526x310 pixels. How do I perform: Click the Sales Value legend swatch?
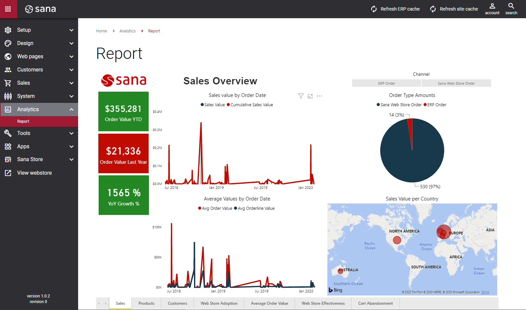point(202,105)
